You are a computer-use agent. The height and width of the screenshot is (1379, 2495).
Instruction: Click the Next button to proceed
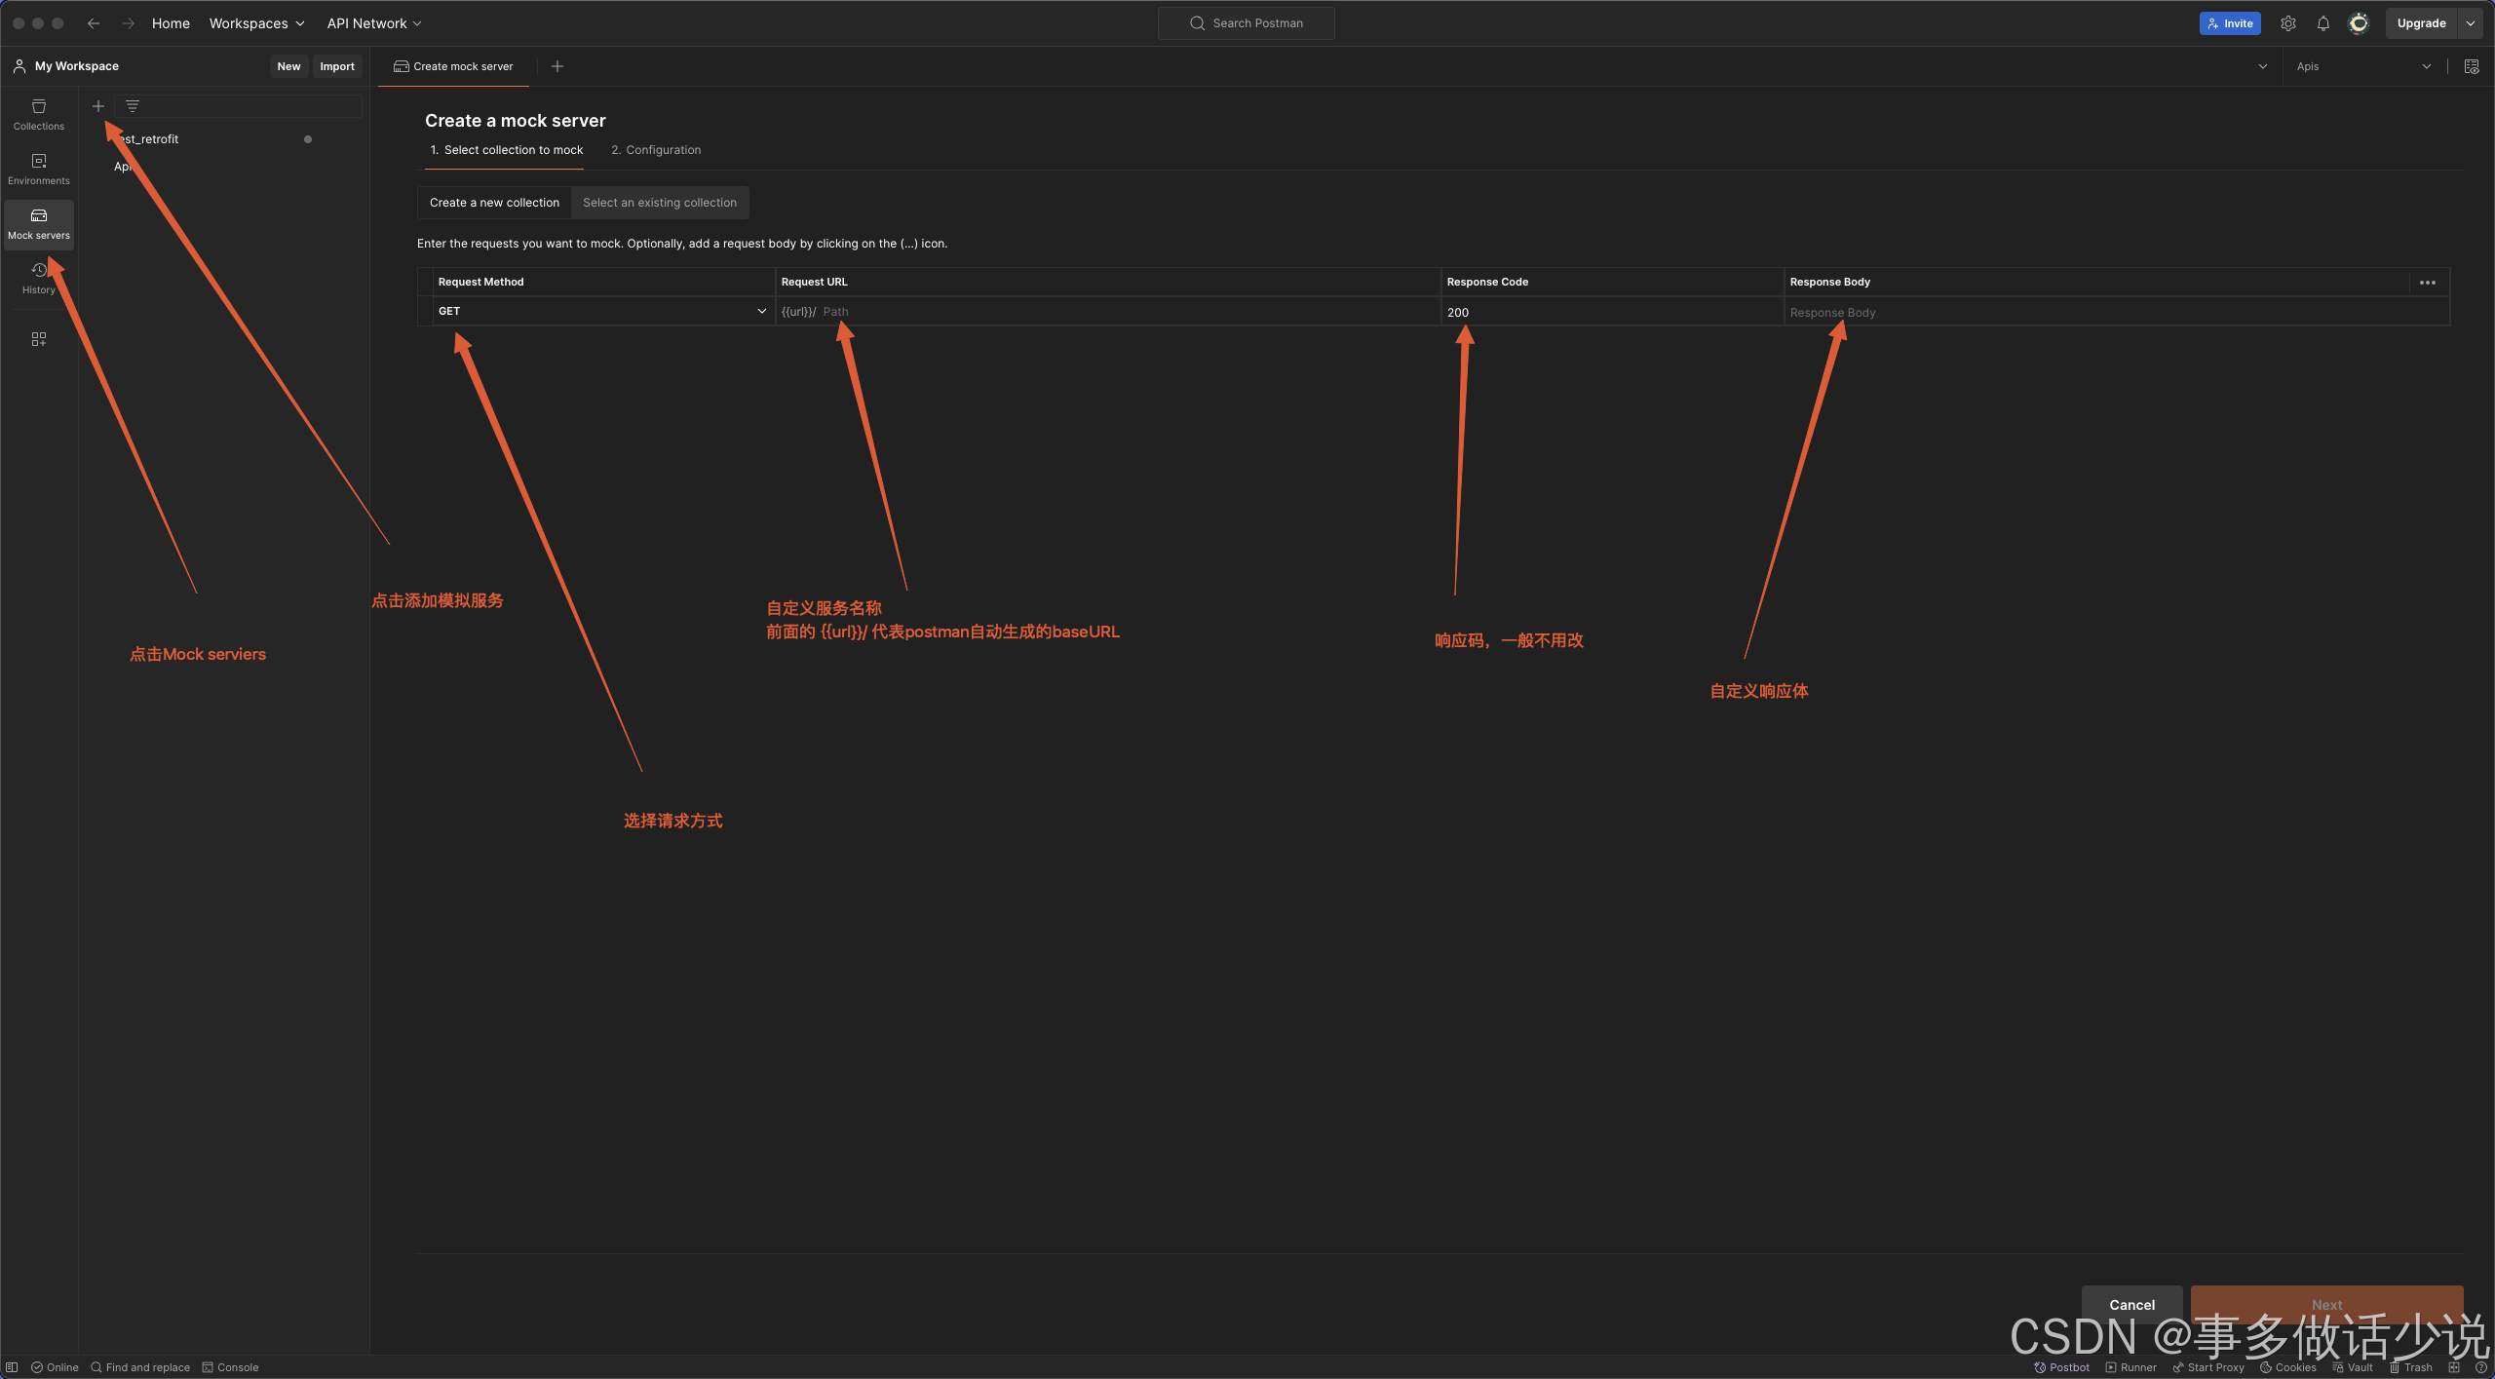point(2326,1303)
